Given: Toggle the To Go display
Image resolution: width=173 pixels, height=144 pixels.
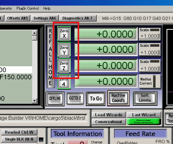Looking at the screenshot, I should (x=96, y=99).
